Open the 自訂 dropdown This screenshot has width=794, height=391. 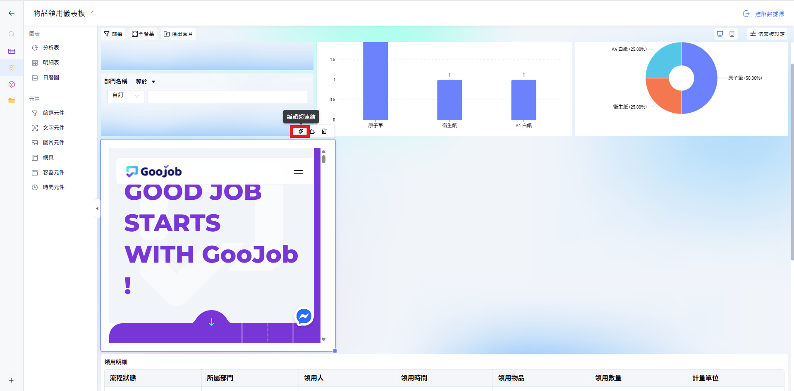pos(126,96)
